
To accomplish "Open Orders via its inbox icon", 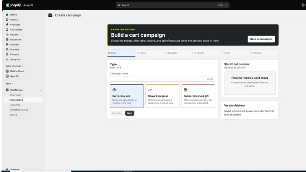I will point(7,19).
